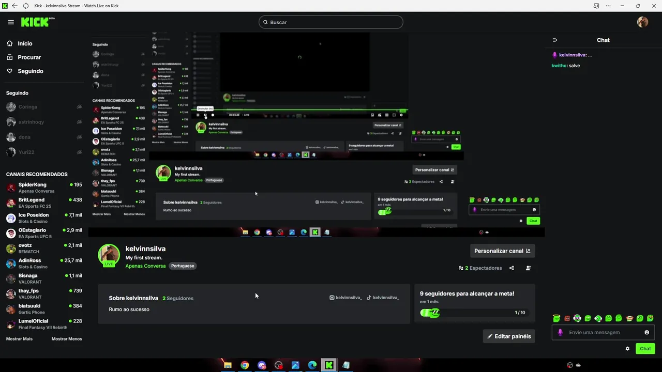Click Mostrar Menos link
Viewport: 662px width, 372px height.
(67, 339)
